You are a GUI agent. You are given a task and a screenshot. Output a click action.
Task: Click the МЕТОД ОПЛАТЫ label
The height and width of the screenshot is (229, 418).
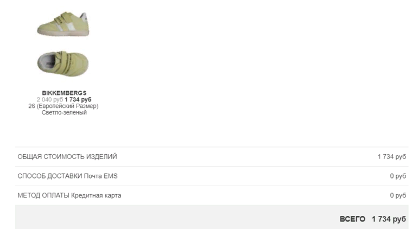click(x=43, y=195)
